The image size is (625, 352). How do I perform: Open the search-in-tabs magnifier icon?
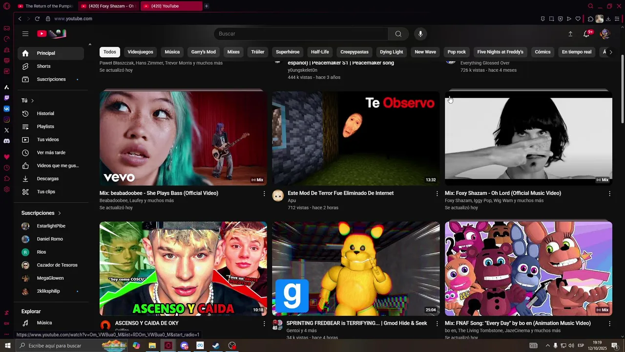[x=590, y=6]
